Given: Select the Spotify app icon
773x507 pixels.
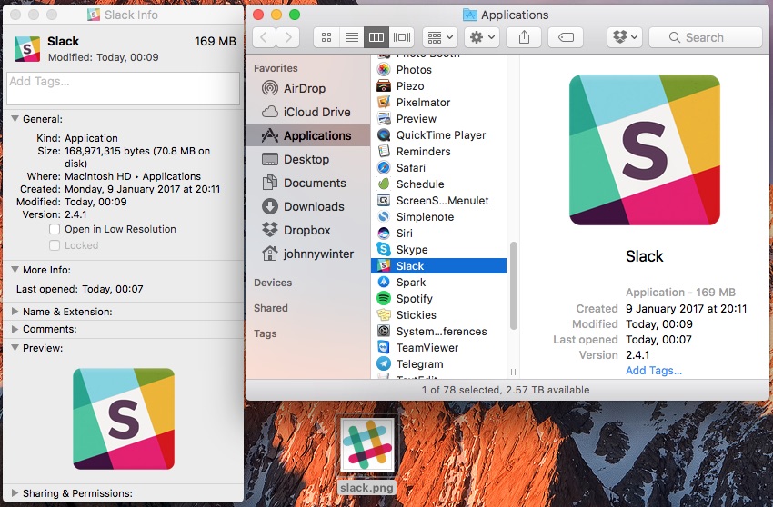Looking at the screenshot, I should tap(384, 299).
